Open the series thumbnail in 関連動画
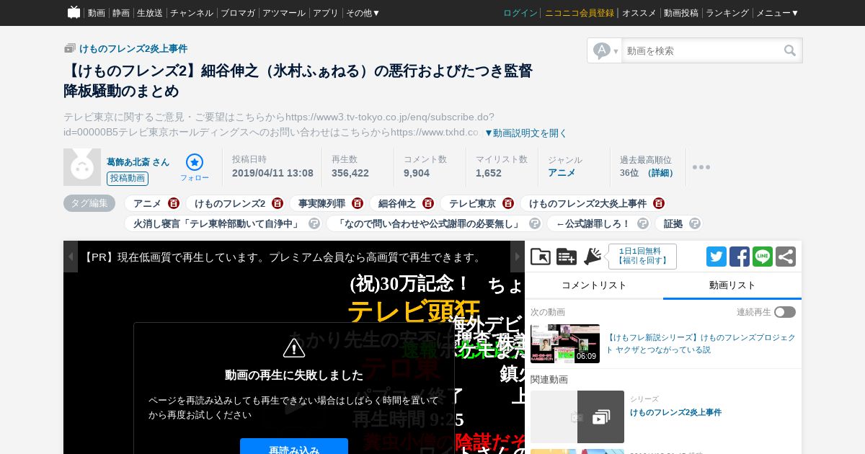 point(577,417)
